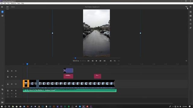Open the Feedback comment icon
The image size is (193, 108).
[x=191, y=7]
